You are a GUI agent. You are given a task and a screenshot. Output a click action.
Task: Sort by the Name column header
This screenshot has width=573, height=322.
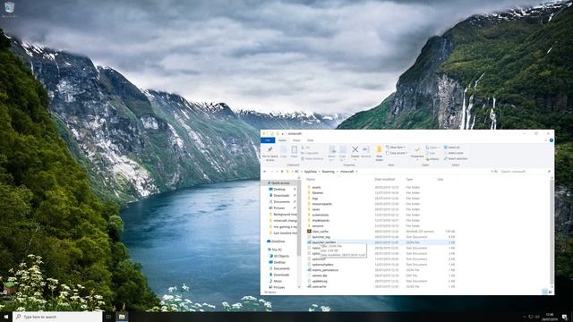[311, 179]
